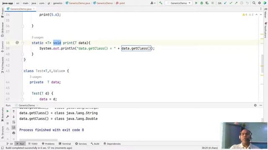The height and width of the screenshot is (150, 268).
Task: Open IDE settings gear in toolbar
Action: [x=260, y=3]
